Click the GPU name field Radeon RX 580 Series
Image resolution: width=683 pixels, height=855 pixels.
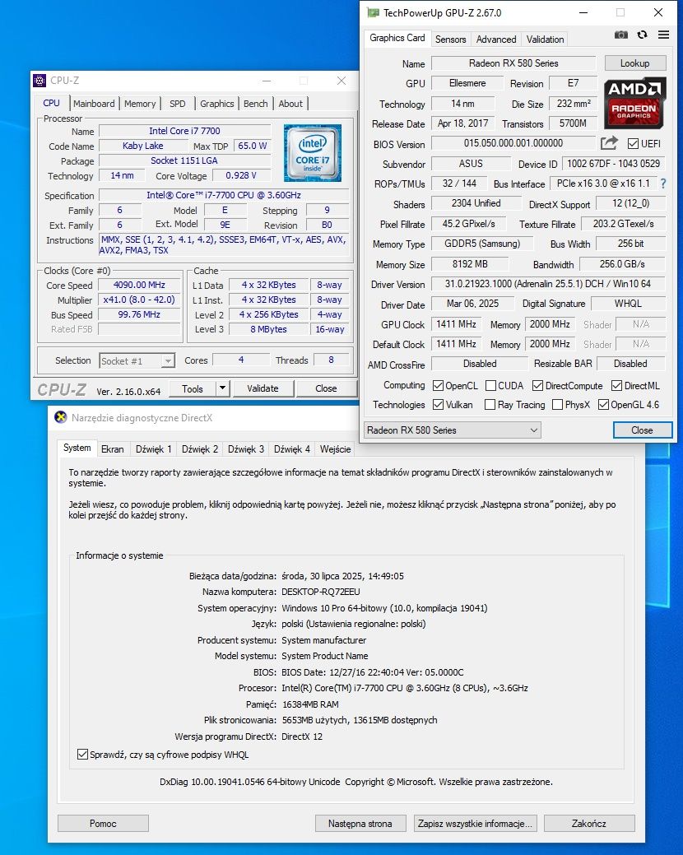point(513,63)
